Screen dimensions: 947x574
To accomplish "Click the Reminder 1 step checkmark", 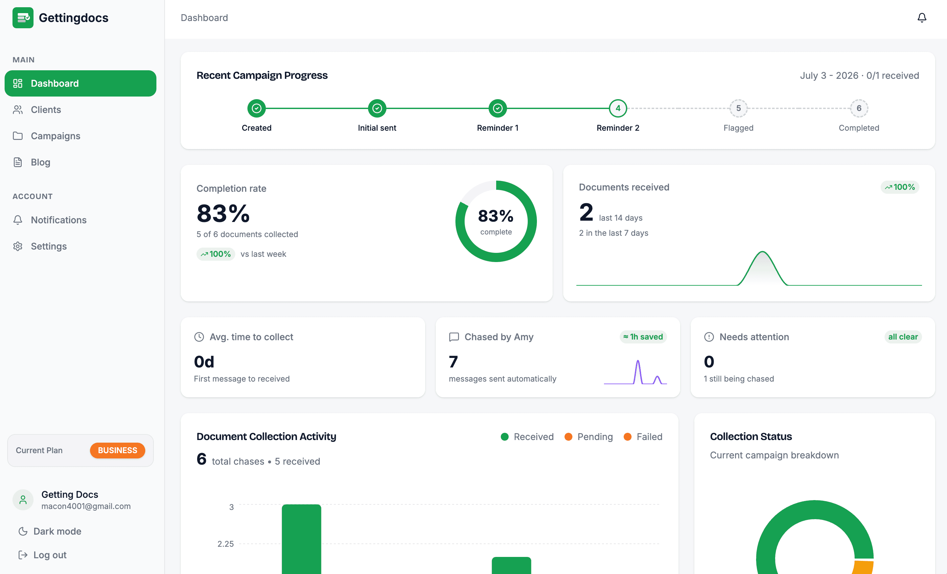I will pos(497,108).
